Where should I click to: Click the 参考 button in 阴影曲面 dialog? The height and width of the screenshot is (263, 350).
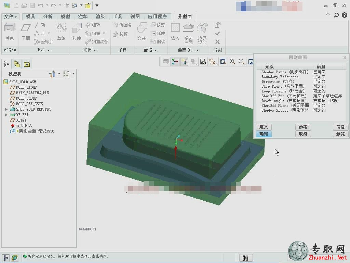tap(303, 127)
